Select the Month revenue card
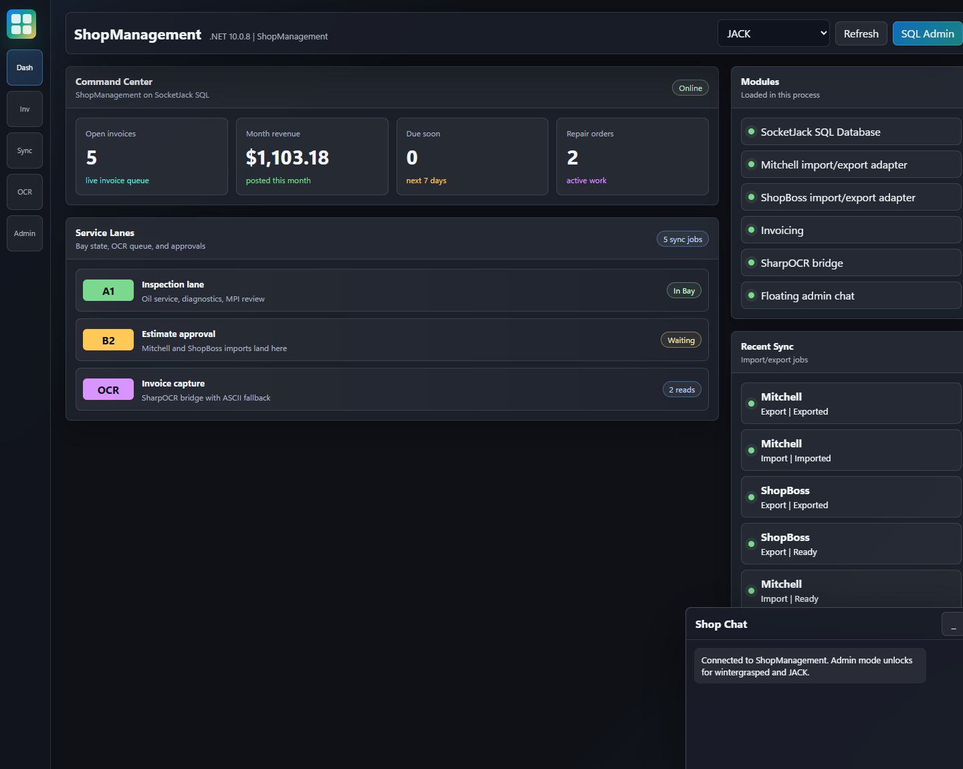 pos(312,156)
